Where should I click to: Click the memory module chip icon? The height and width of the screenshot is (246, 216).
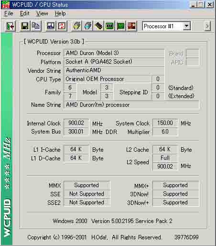coord(99,26)
